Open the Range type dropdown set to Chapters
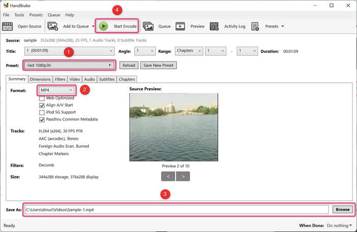Image resolution: width=357 pixels, height=232 pixels. [x=189, y=51]
